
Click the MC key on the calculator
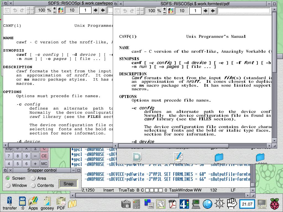(44, 164)
